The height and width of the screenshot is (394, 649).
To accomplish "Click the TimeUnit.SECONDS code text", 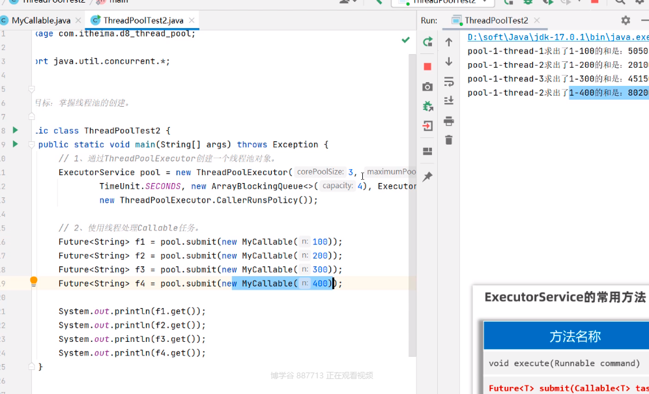I will tap(140, 186).
